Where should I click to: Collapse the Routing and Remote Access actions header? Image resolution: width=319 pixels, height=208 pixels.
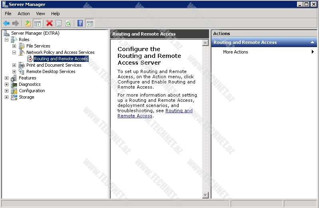click(312, 42)
